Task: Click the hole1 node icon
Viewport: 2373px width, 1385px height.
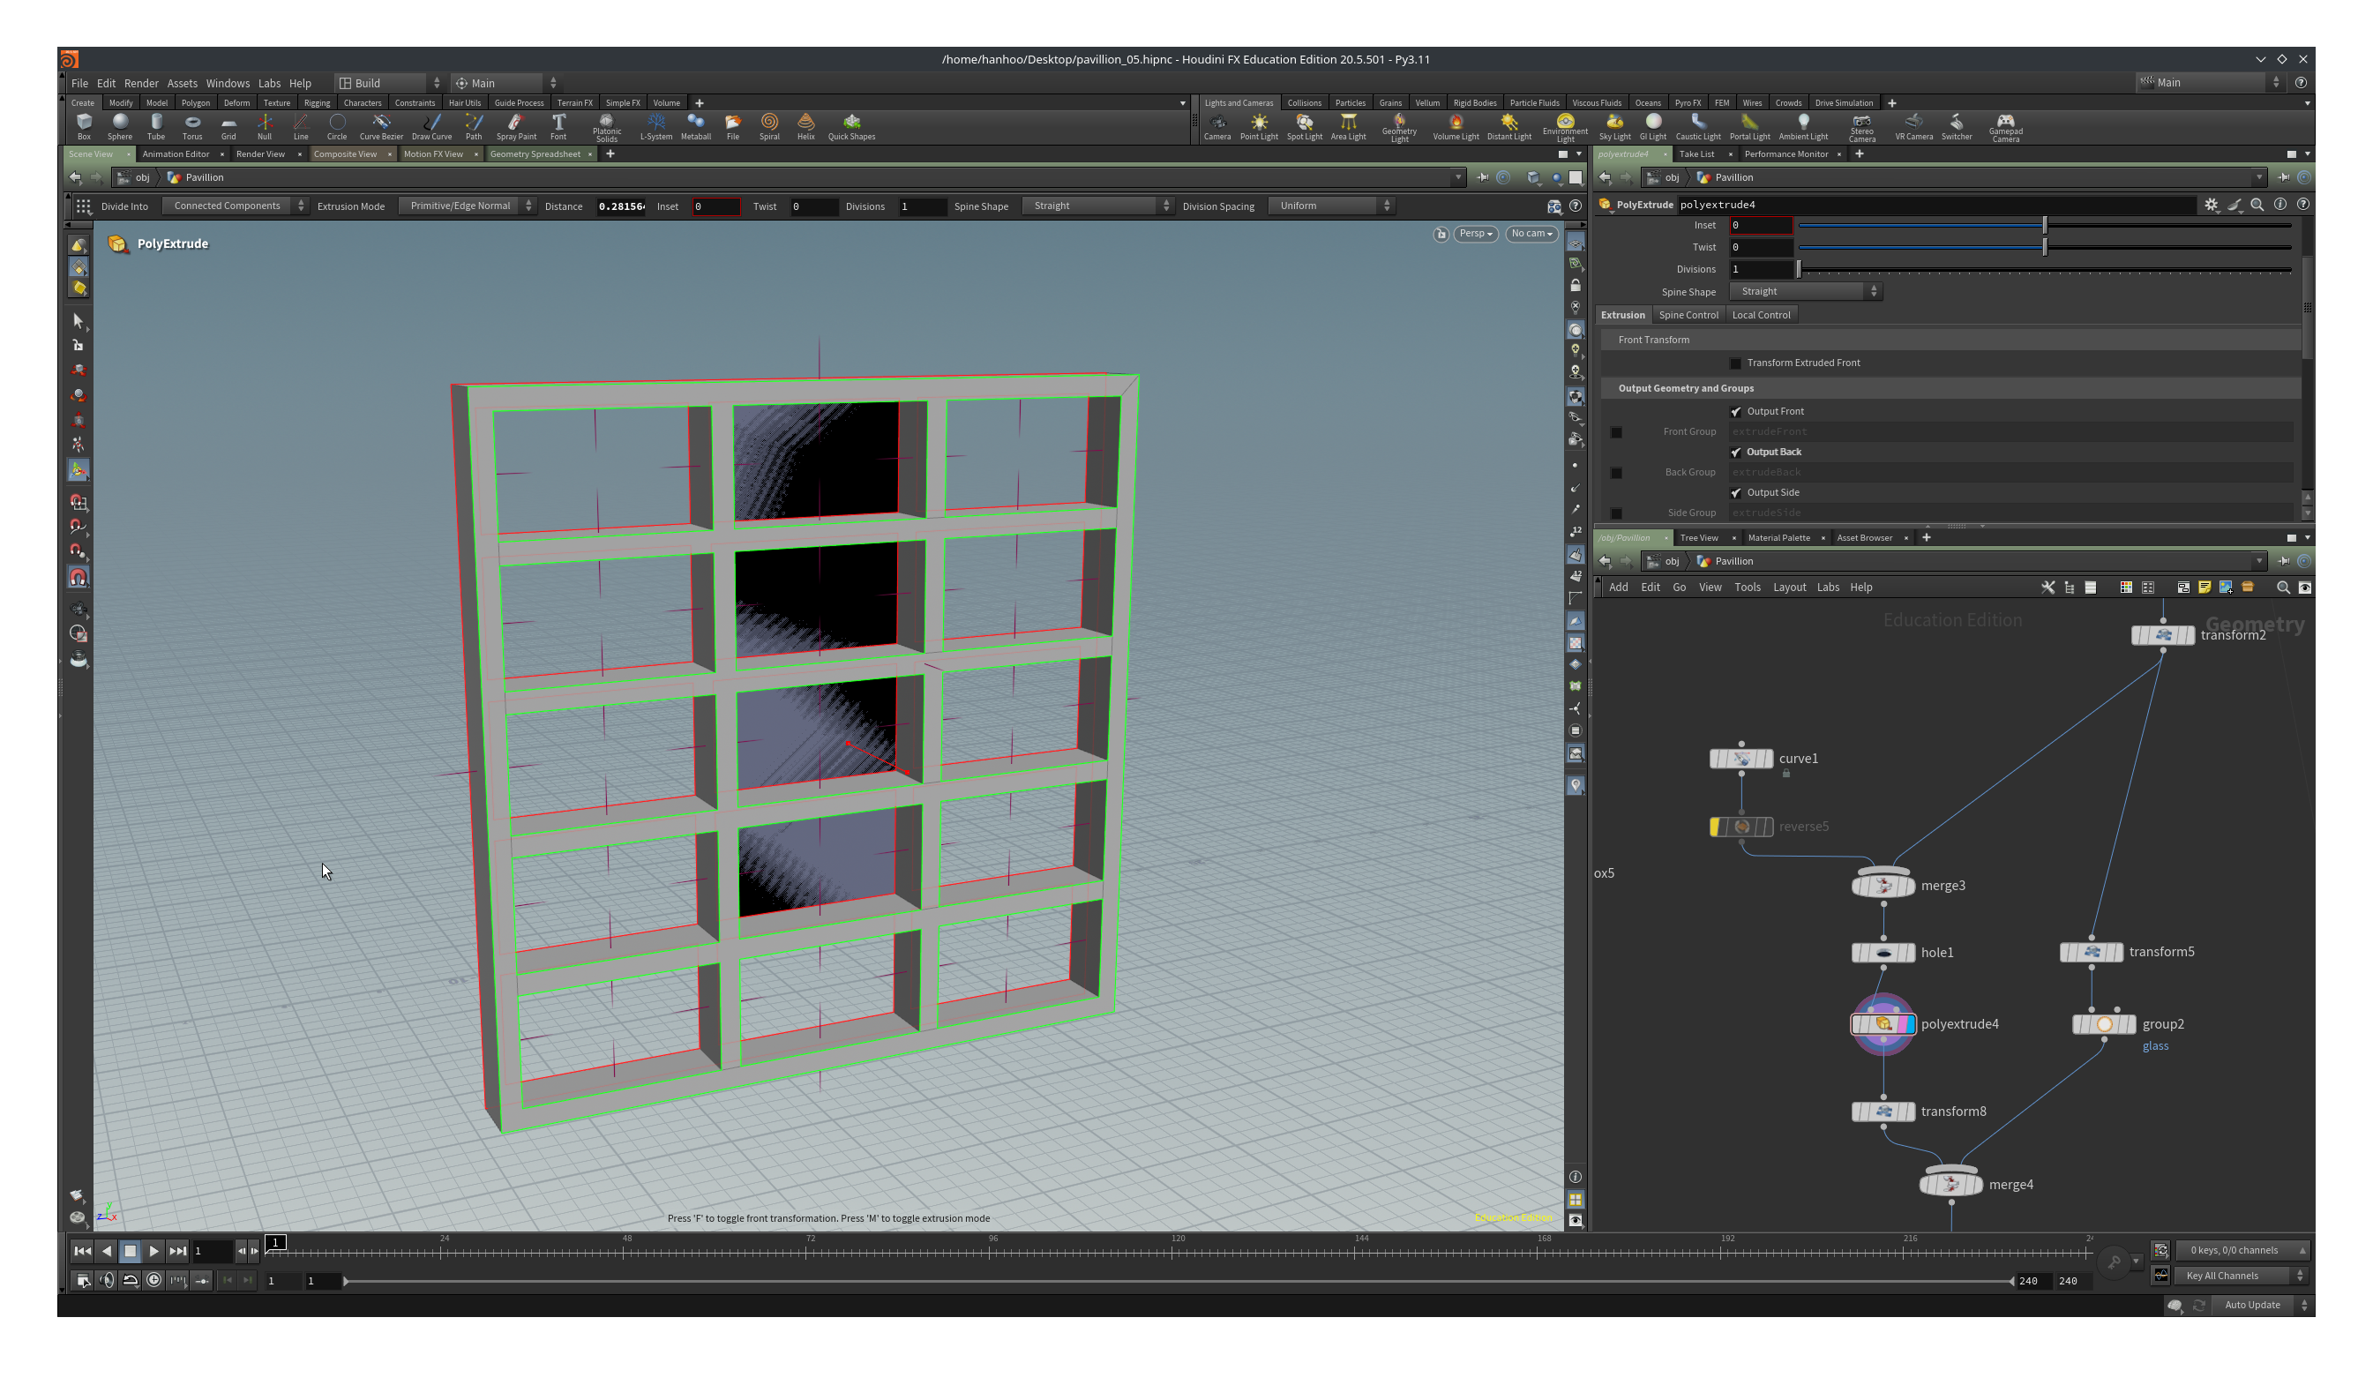Action: click(x=1883, y=951)
